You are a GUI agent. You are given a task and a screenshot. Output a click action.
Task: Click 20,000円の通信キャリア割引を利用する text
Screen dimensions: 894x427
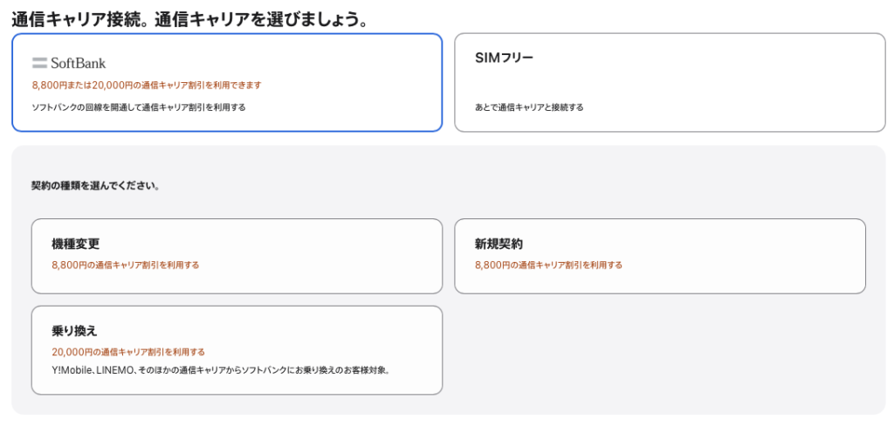(x=128, y=352)
